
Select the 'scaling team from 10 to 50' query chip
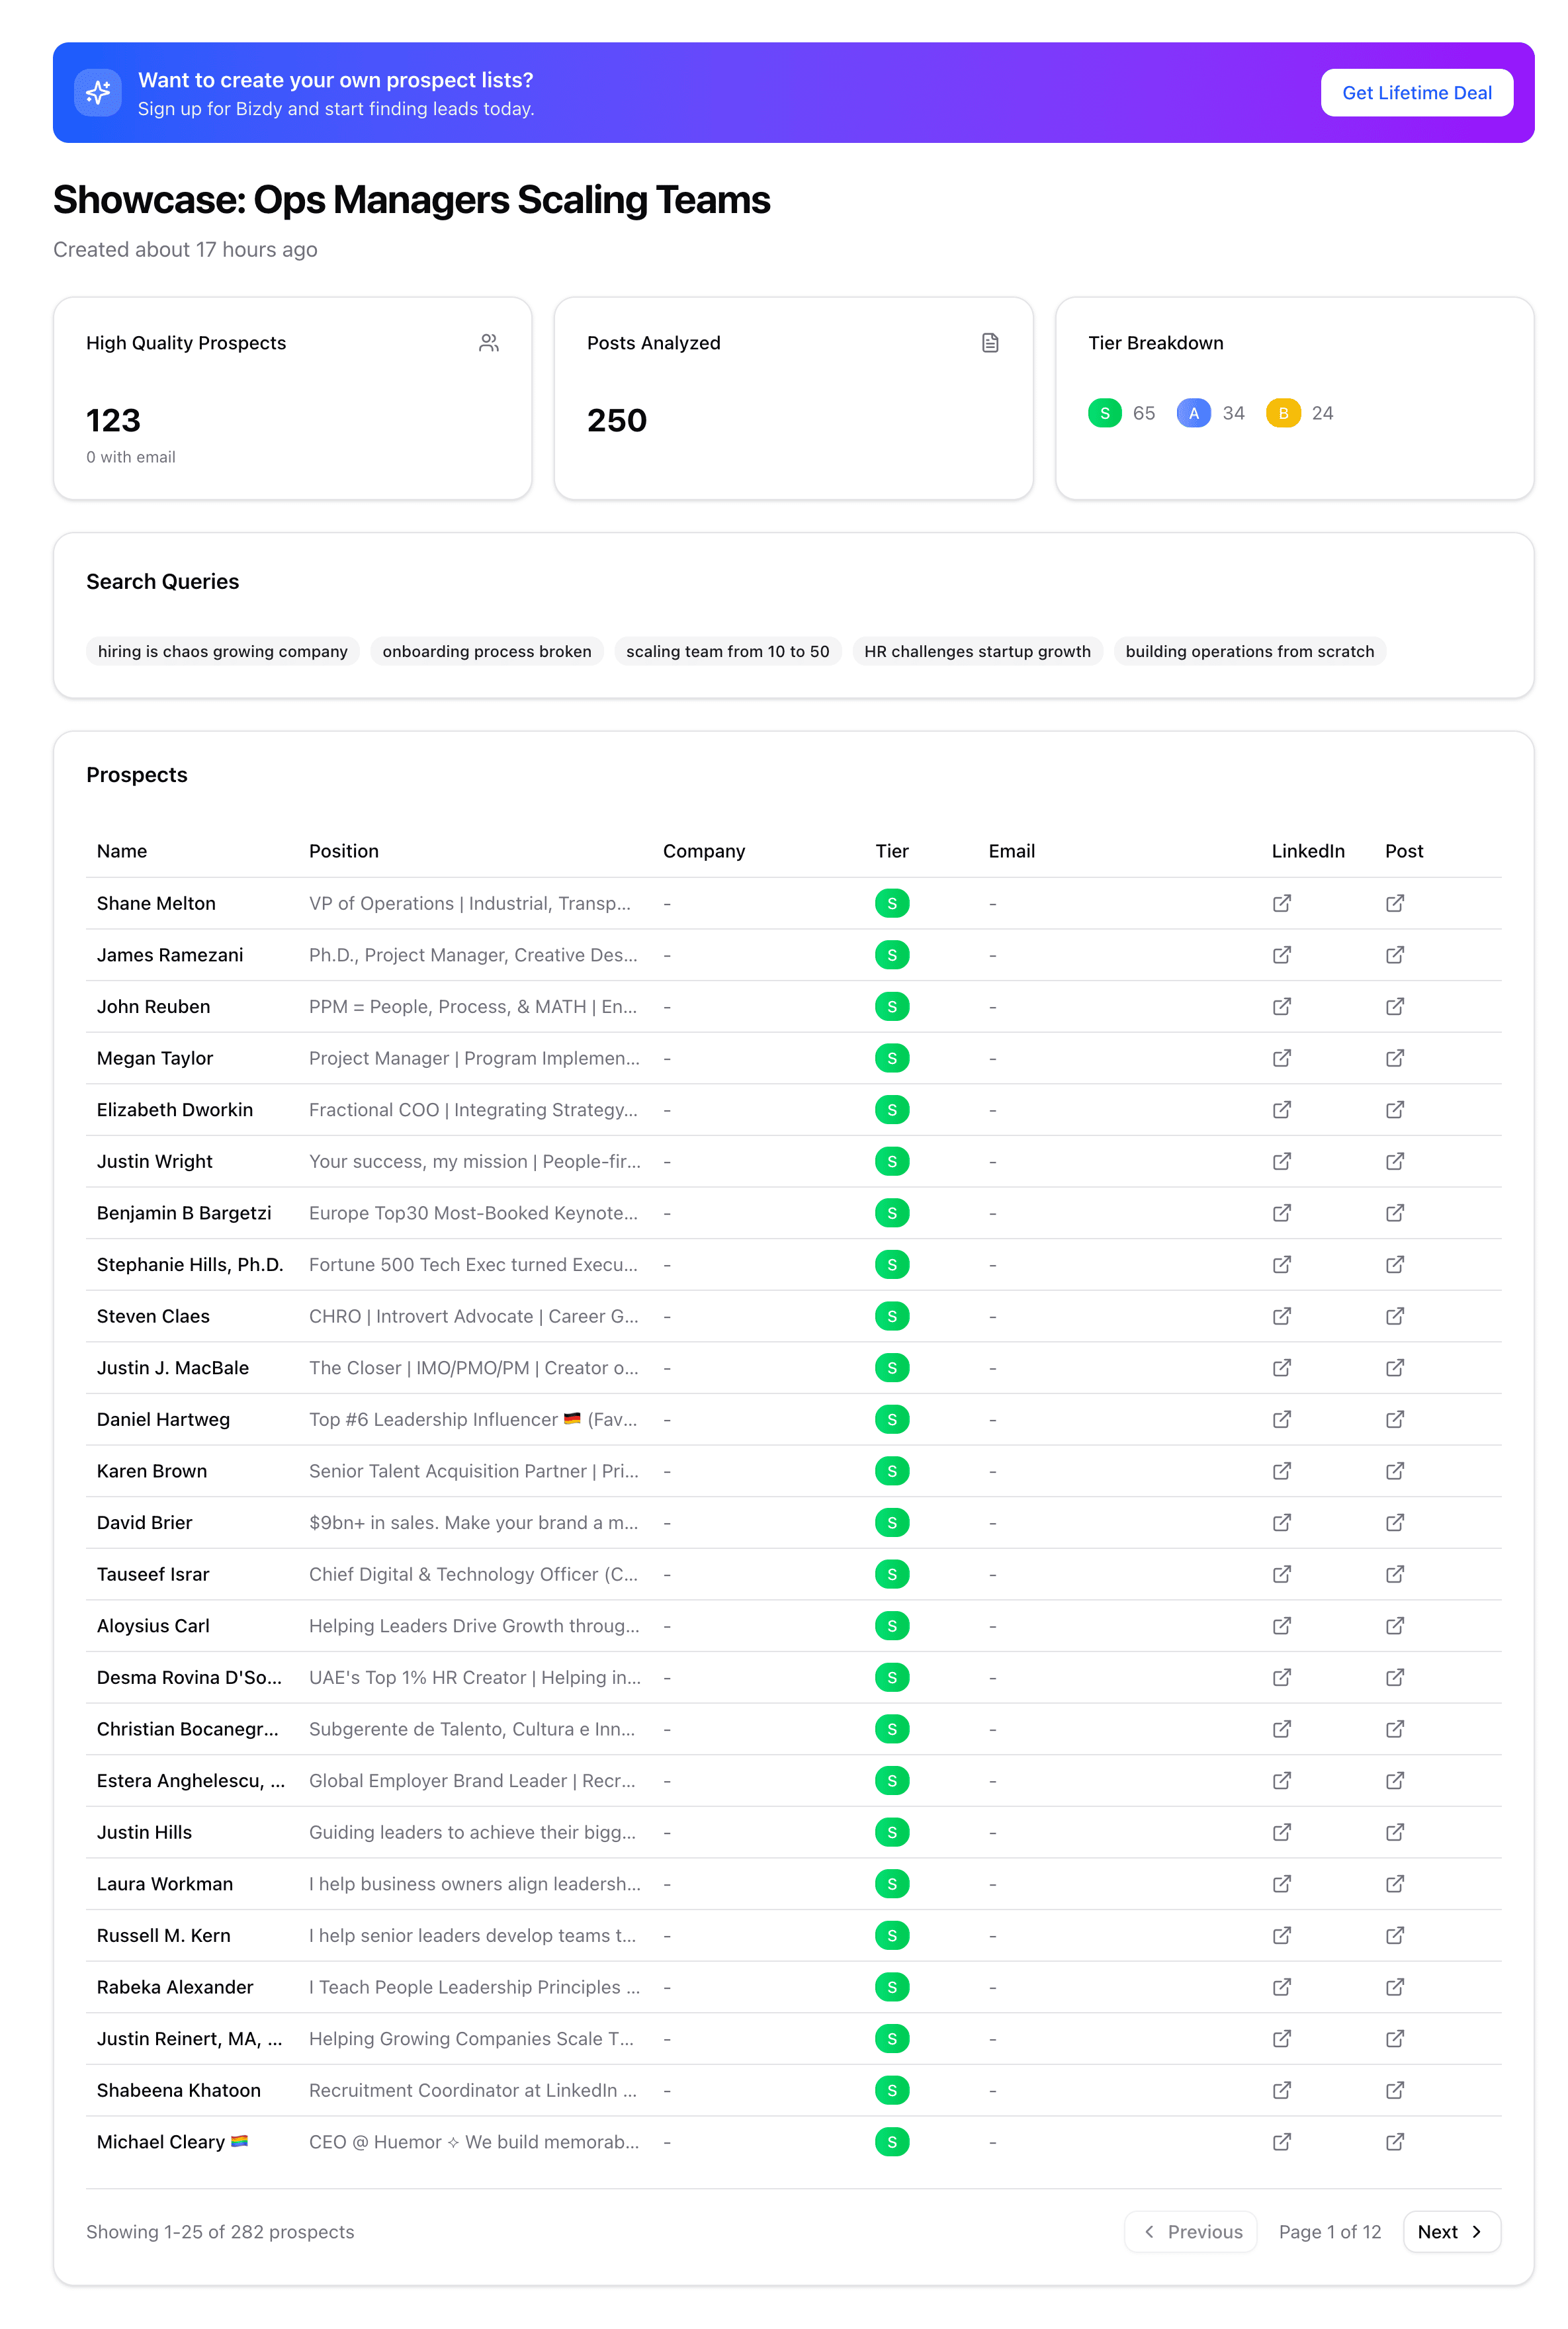pos(728,651)
